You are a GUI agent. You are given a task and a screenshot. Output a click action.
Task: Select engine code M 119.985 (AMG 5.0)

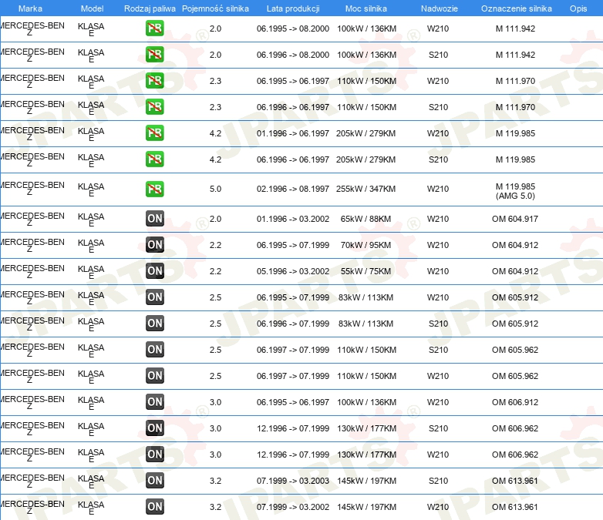click(x=515, y=191)
